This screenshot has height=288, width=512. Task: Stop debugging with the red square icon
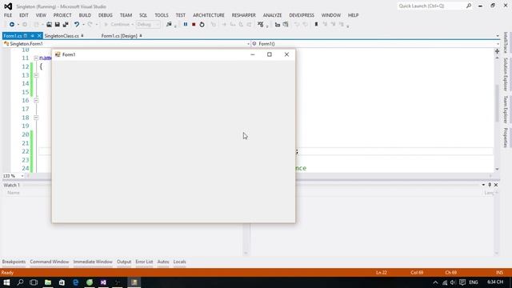coord(194,25)
